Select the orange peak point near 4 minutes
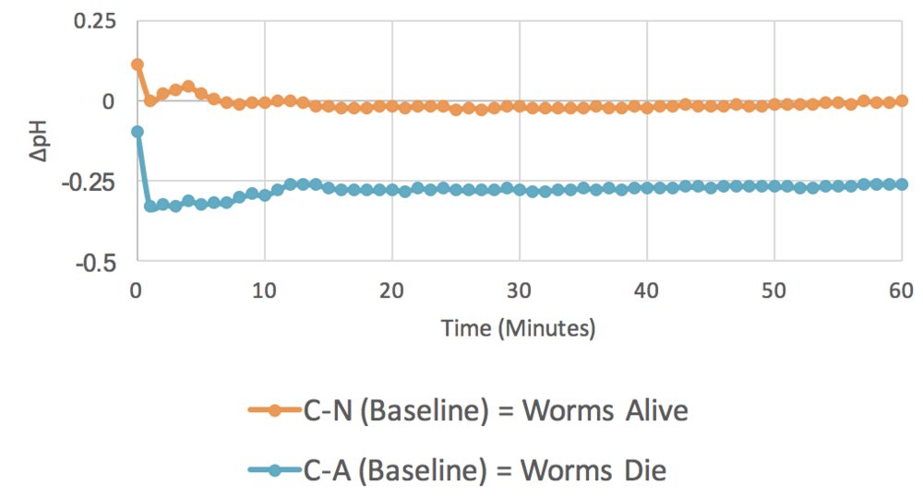Image resolution: width=923 pixels, height=496 pixels. coord(188,87)
